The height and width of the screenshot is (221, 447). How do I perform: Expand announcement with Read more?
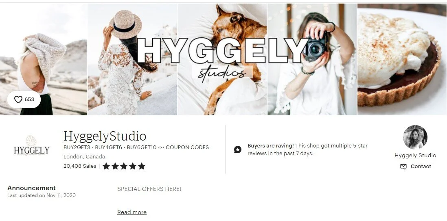pyautogui.click(x=132, y=212)
